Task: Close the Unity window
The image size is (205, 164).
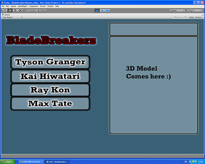Action: click(202, 3)
